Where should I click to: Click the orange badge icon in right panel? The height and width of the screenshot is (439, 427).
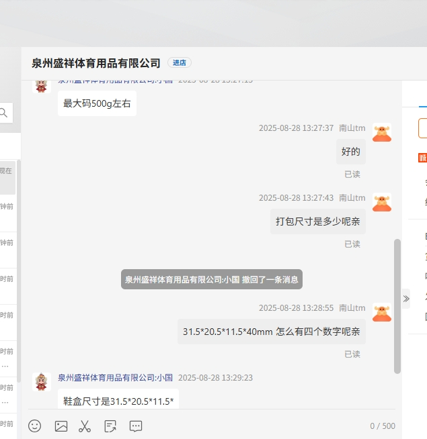[422, 158]
